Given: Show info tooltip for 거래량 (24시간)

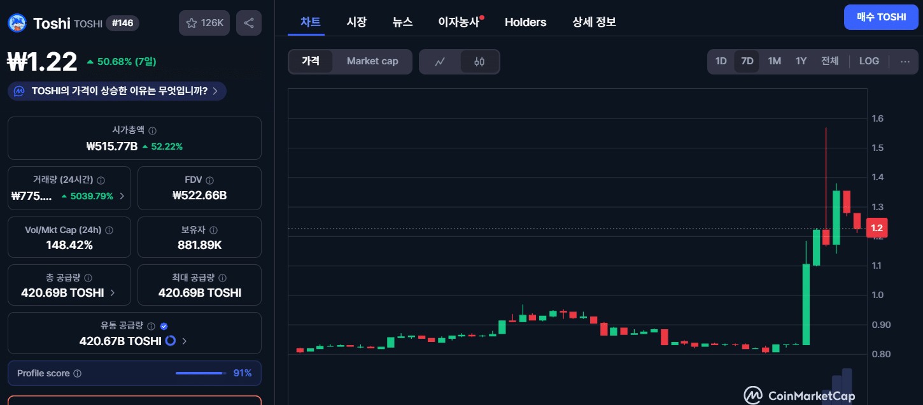Looking at the screenshot, I should pyautogui.click(x=101, y=180).
